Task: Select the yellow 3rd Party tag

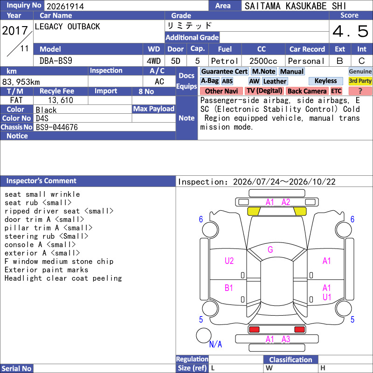Action: coord(360,81)
